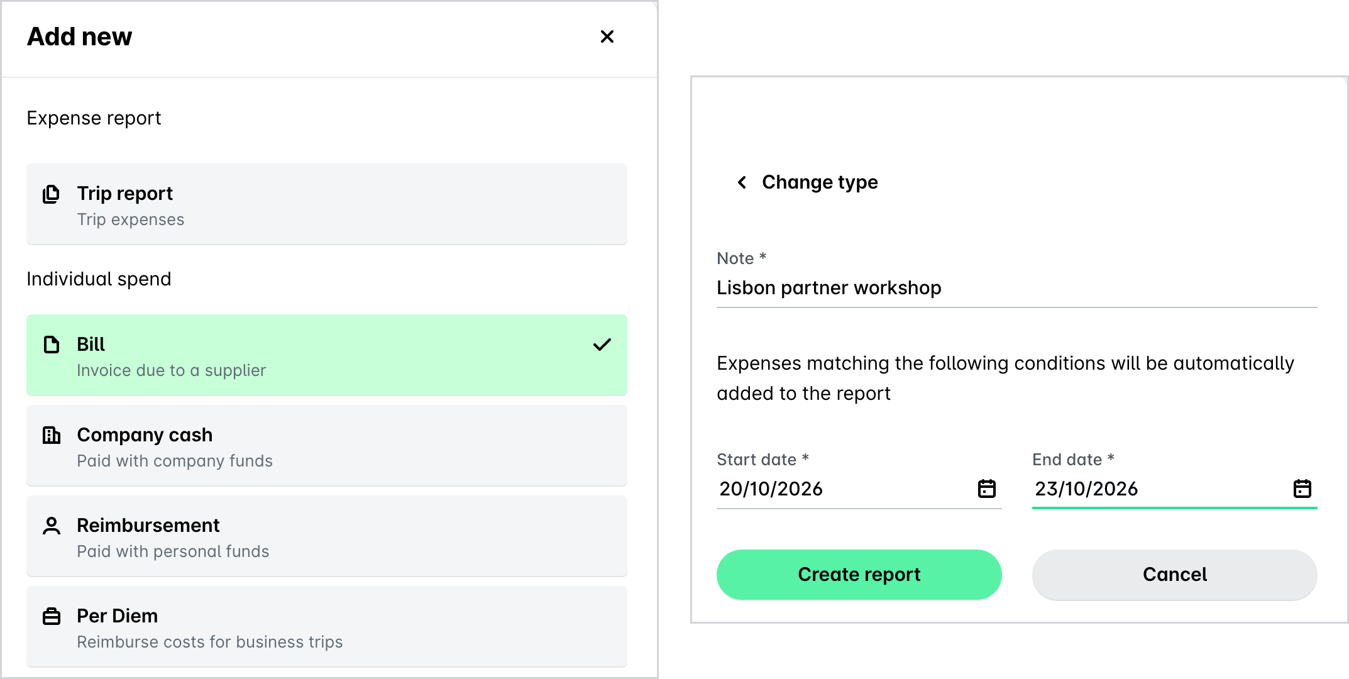This screenshot has height=679, width=1349.
Task: Click the 'Expense report' section heading
Action: [x=94, y=118]
